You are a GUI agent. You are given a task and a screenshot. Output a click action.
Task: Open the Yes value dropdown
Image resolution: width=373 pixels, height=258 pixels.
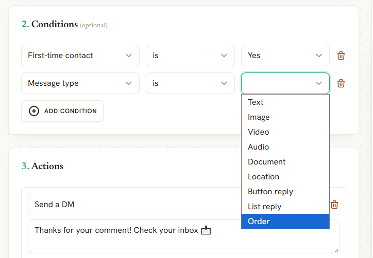tap(285, 56)
